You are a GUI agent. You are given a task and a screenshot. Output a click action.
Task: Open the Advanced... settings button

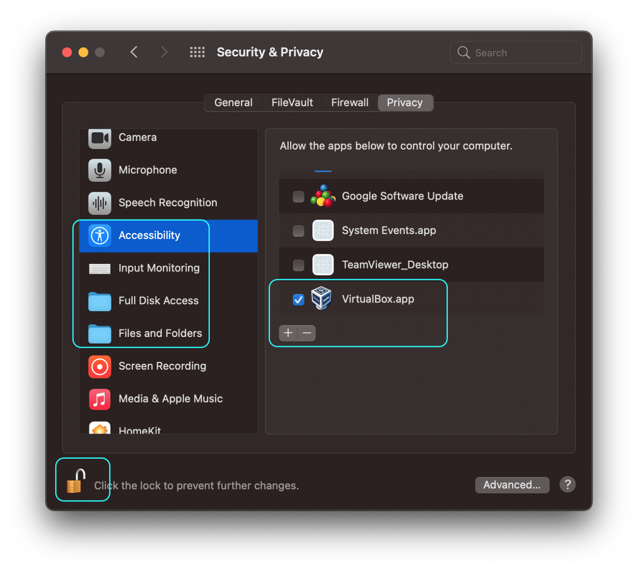(512, 485)
